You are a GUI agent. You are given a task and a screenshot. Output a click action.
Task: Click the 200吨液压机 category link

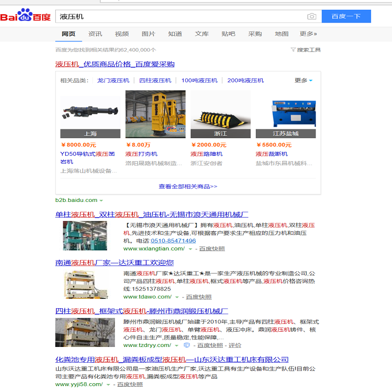click(x=245, y=80)
